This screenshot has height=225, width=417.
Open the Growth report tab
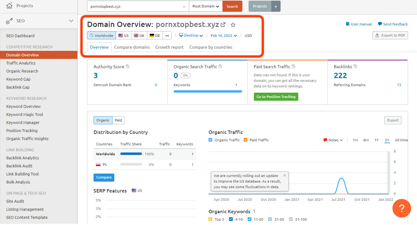coord(169,47)
